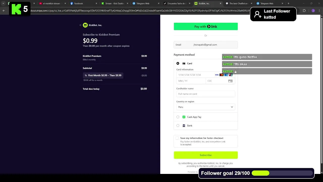Switch to 'The best ChatBot' tab
Screen dimensions: 323x182
(239, 4)
